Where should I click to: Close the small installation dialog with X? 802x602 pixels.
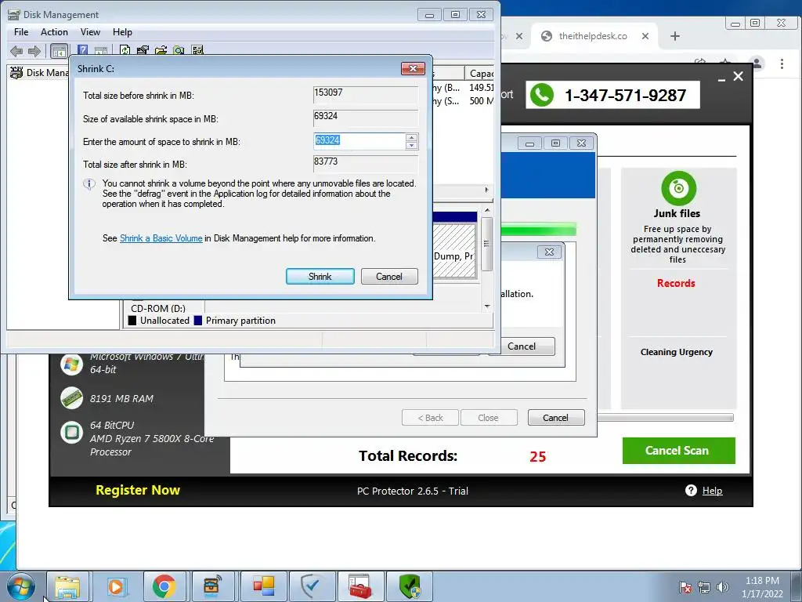coord(549,252)
